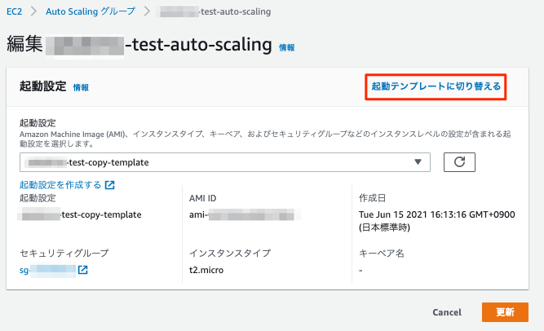544x331 pixels.
Task: Go to EC2 breadcrumb
Action: [x=15, y=13]
